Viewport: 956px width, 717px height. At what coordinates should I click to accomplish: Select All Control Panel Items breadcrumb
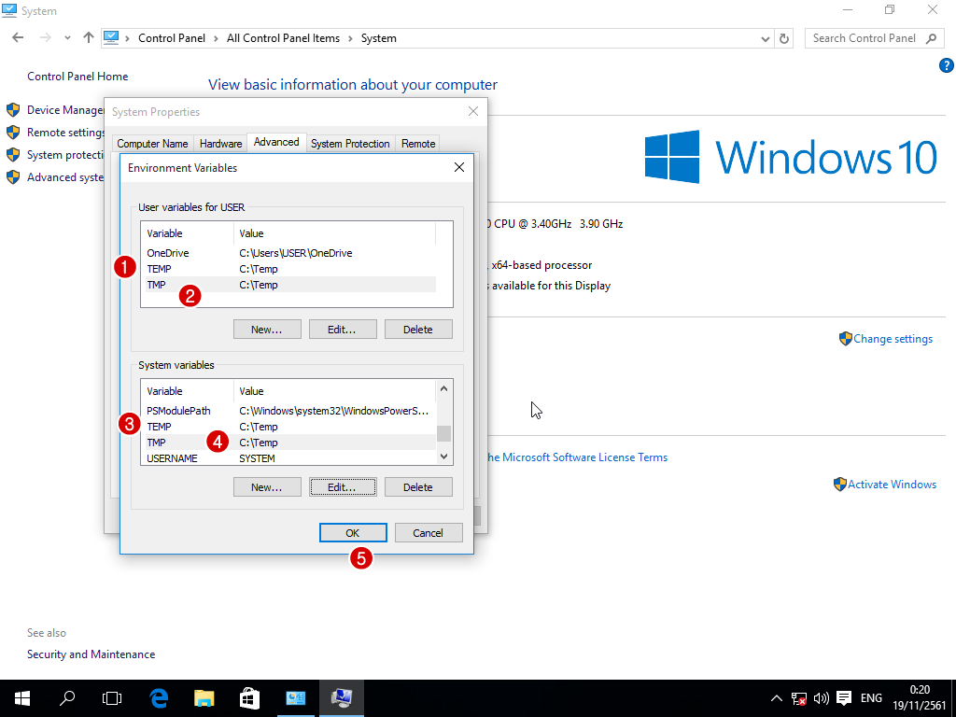283,37
